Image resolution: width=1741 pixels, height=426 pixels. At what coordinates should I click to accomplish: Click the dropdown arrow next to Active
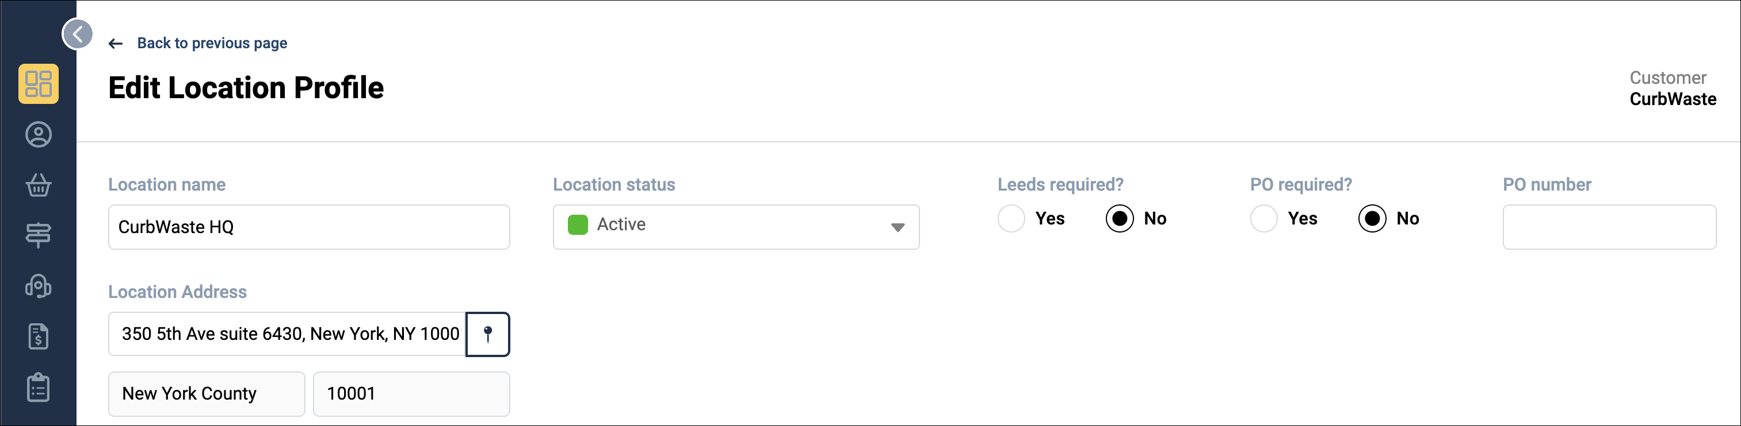(x=898, y=228)
